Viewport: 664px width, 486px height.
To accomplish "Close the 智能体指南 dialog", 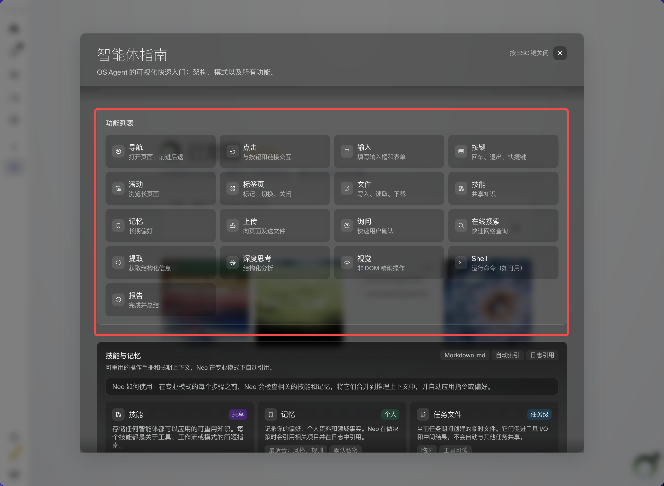I will coord(560,53).
